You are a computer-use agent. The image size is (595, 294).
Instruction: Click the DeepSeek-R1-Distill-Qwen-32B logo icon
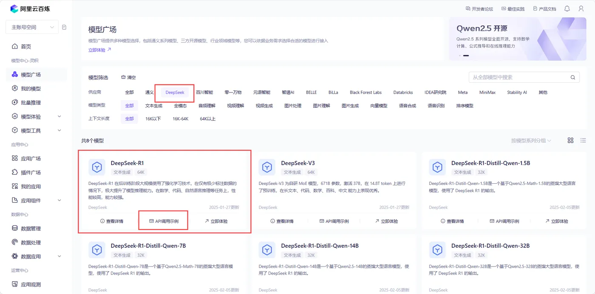tap(437, 250)
